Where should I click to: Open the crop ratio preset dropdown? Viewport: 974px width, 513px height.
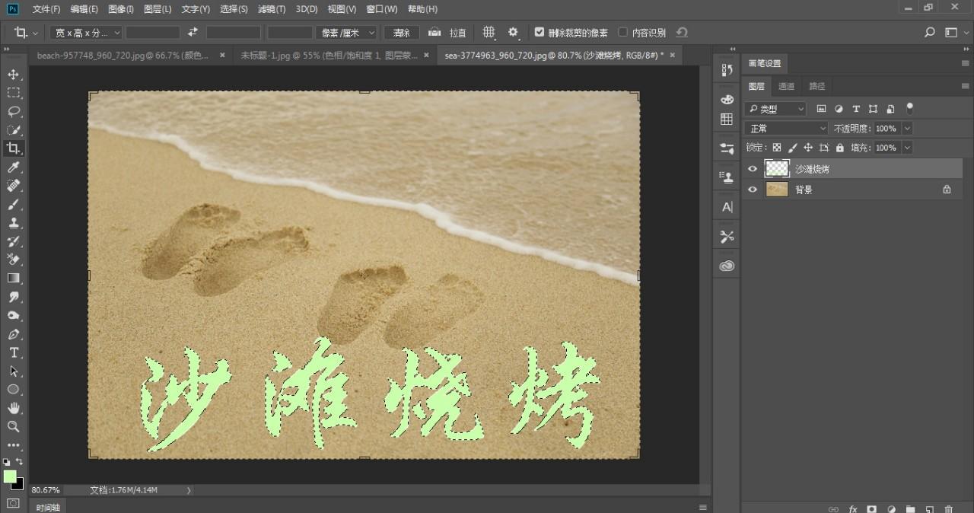[86, 33]
